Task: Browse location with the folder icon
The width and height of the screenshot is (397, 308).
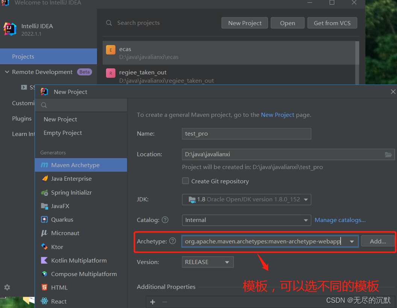Action: coord(388,154)
